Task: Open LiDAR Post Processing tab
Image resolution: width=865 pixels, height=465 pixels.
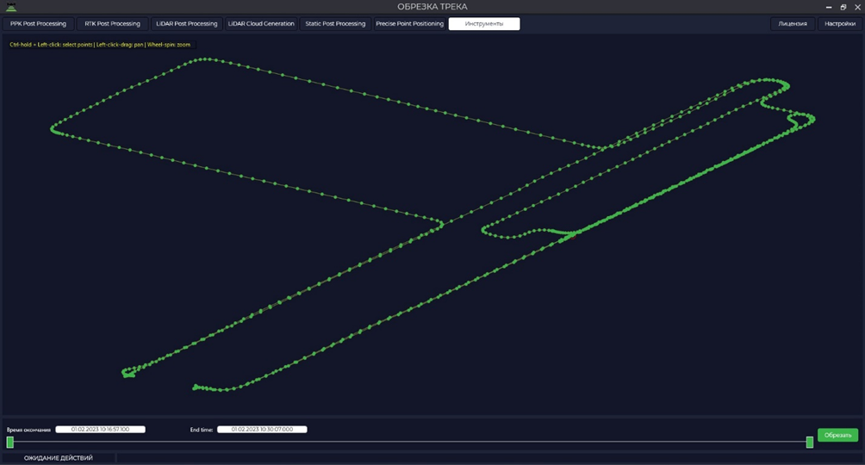Action: [x=186, y=24]
